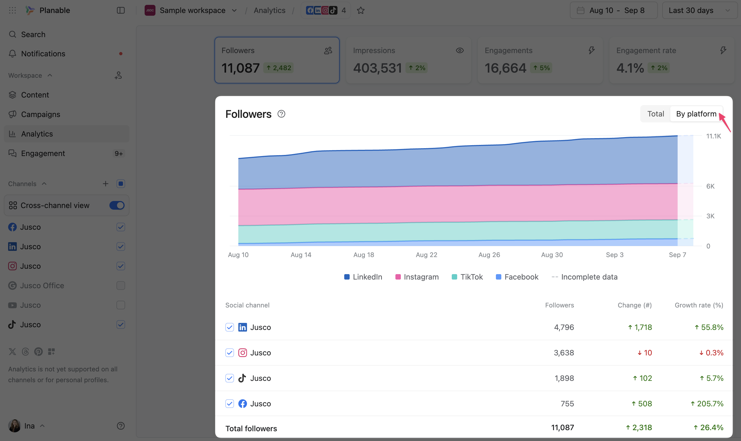Add a new channel with plus icon
The image size is (741, 441).
(105, 184)
